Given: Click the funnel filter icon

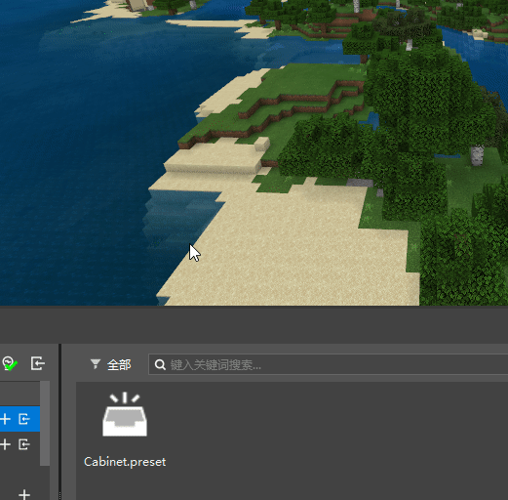Looking at the screenshot, I should 96,364.
